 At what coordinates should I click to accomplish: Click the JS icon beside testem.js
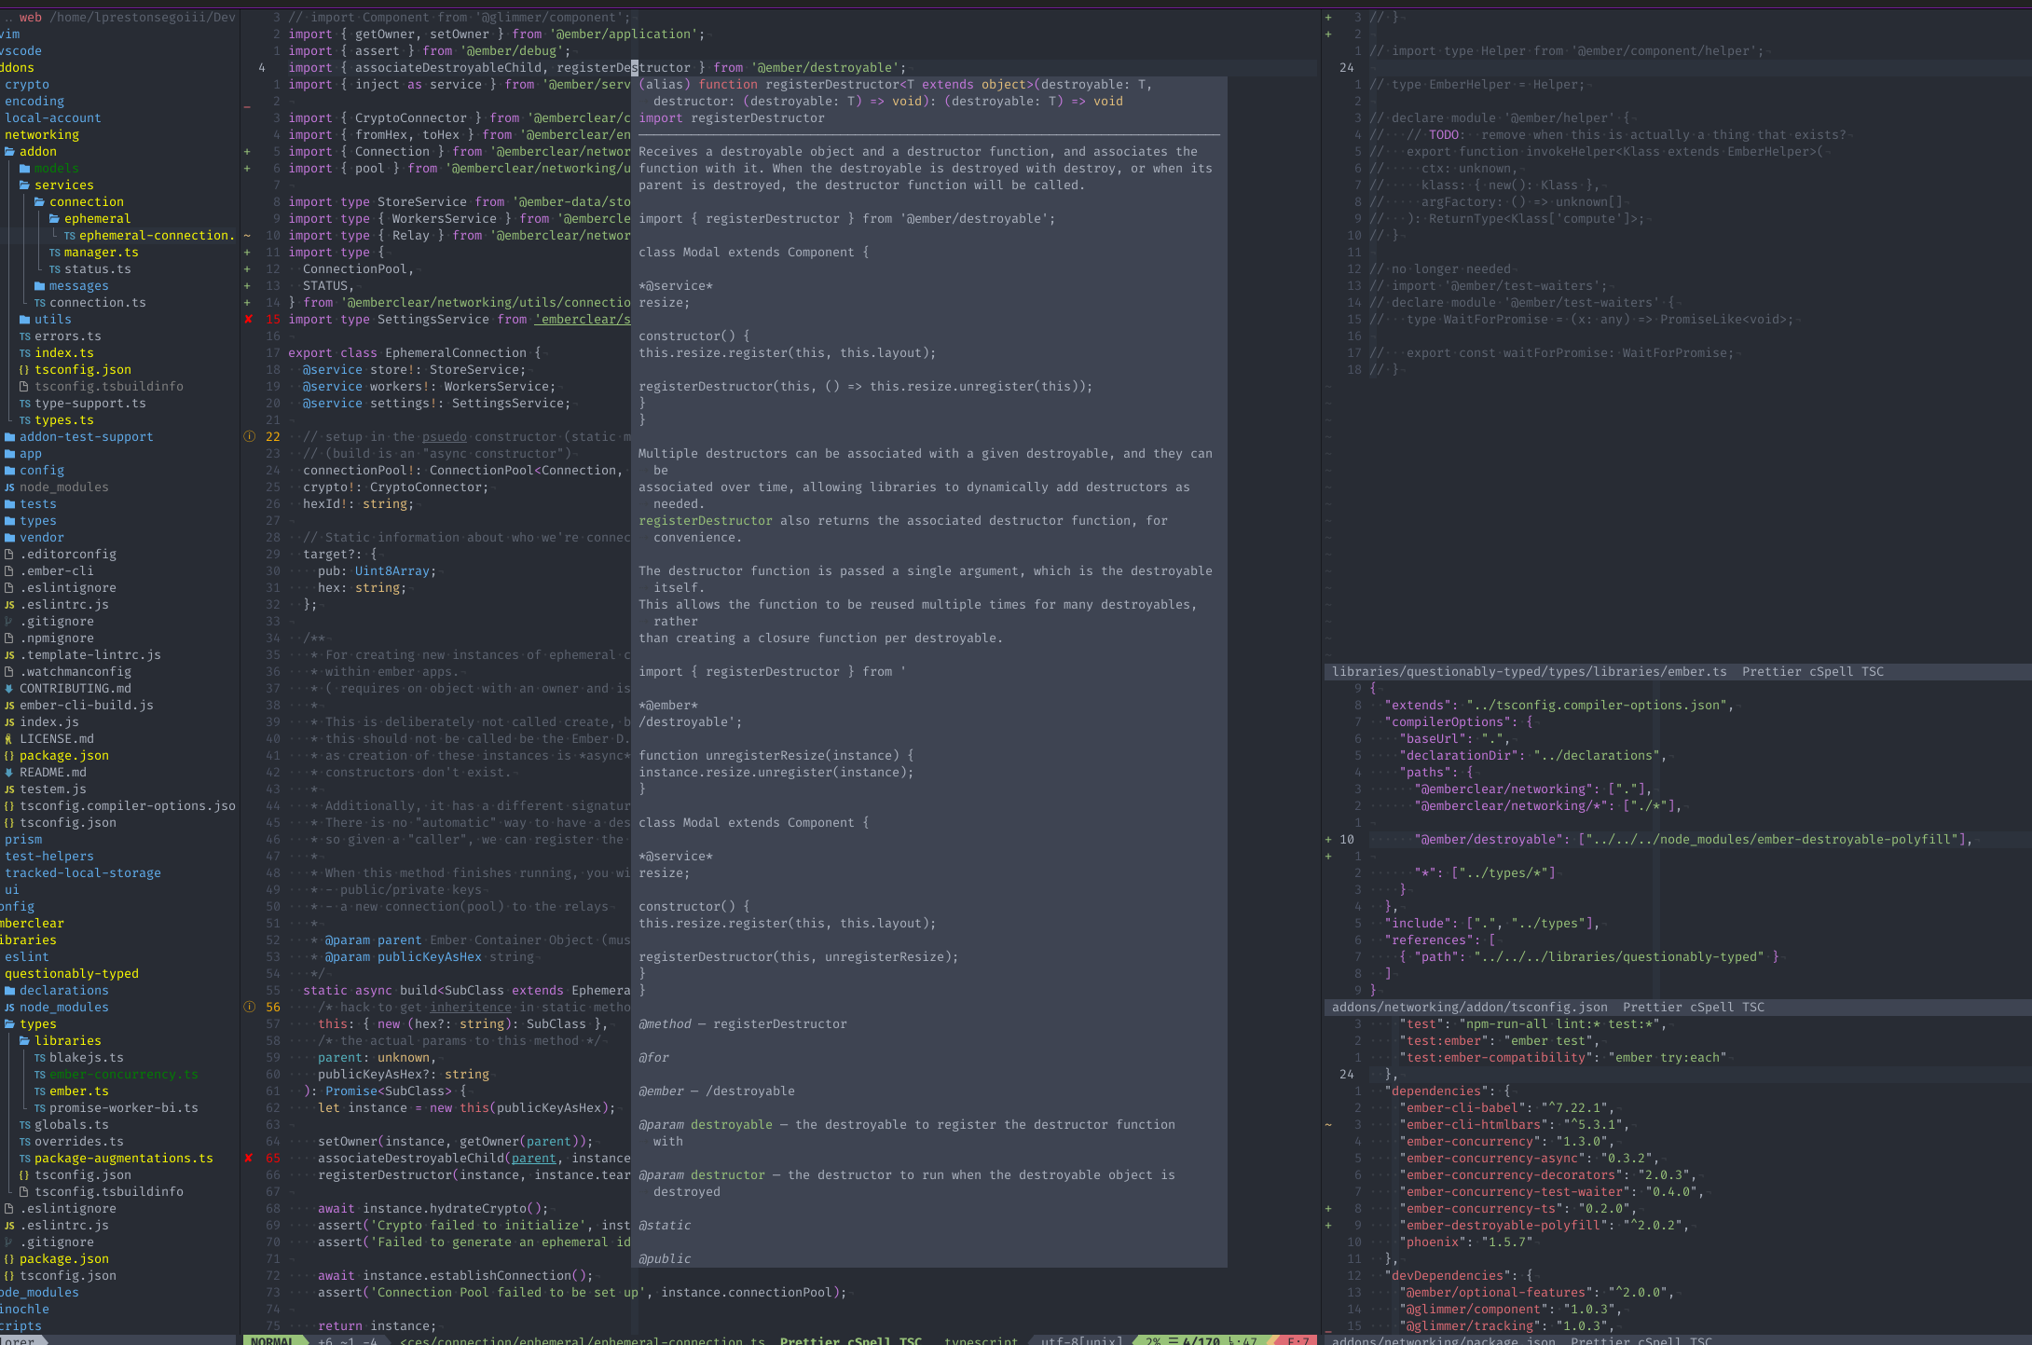tap(9, 789)
